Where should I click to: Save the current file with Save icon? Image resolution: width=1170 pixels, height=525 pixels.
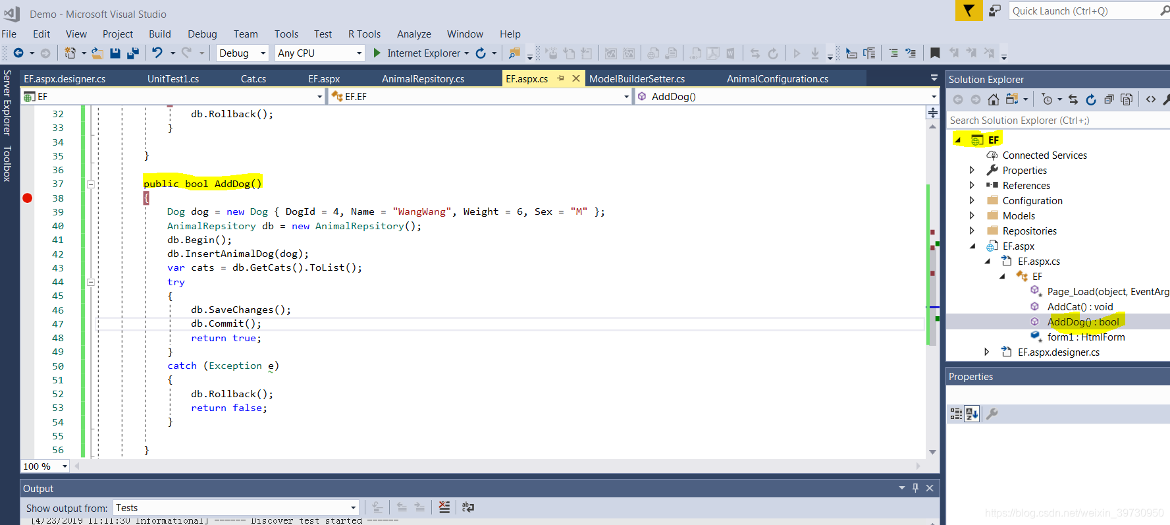click(115, 53)
